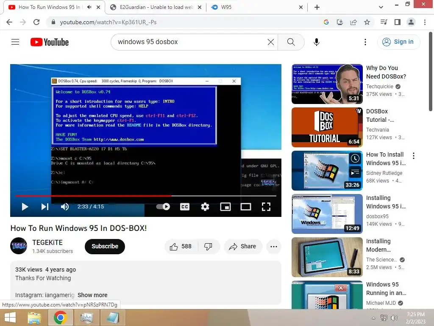Clear the search box text

point(271,42)
